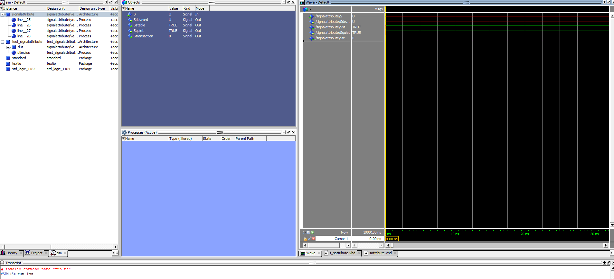Expand the dut instance node

point(8,47)
